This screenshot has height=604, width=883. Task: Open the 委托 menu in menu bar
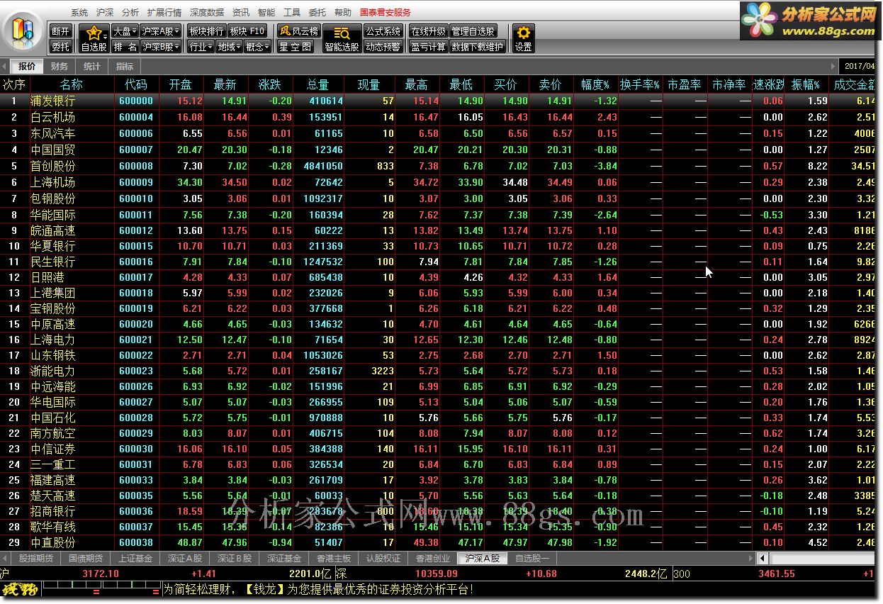coord(317,13)
